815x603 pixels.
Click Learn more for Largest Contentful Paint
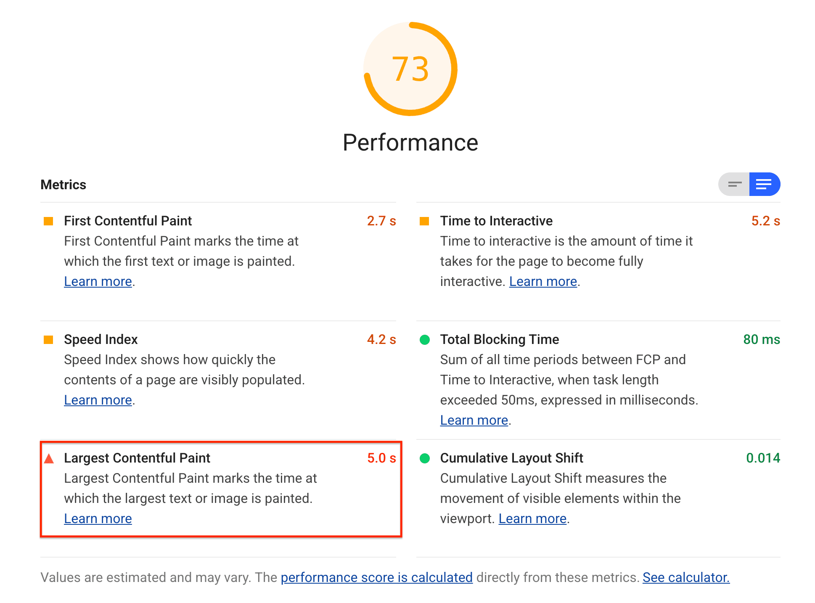[x=98, y=519]
